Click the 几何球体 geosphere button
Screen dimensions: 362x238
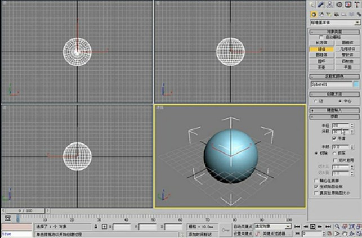[347, 49]
